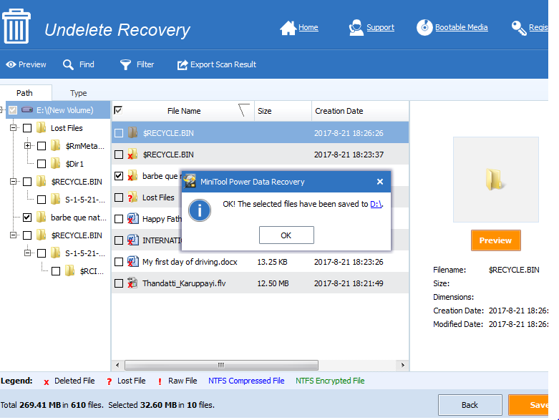Click the deleted Thandatti_Karuppayi.flv file icon
Screen dimensions: 559x420
pyautogui.click(x=132, y=283)
